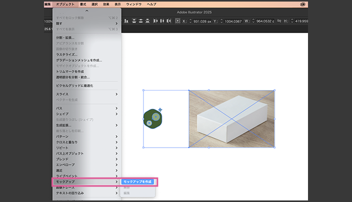The height and width of the screenshot is (202, 352).
Task: Click the reference point grid icon
Action: (x=178, y=21)
